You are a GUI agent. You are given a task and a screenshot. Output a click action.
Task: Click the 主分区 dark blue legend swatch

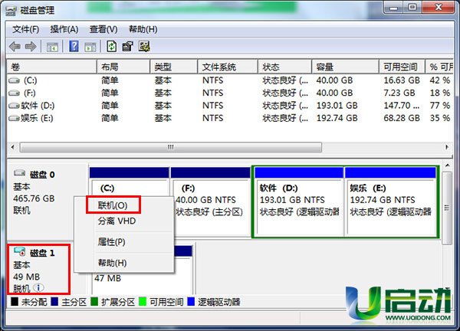pyautogui.click(x=54, y=301)
